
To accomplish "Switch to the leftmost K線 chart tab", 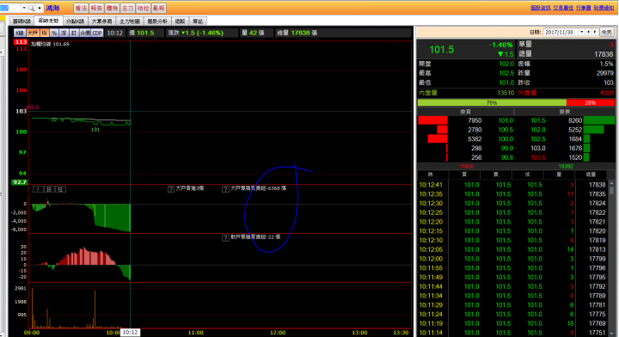I will (x=21, y=21).
